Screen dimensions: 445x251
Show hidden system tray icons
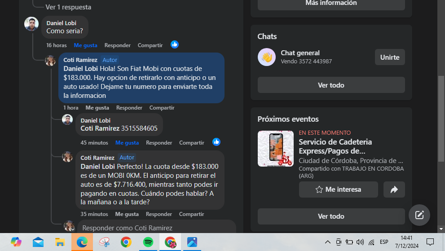click(327, 242)
